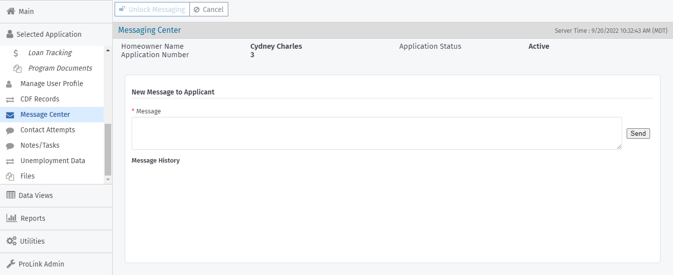Click the Notes/Tasks comment icon
This screenshot has height=275, width=673.
(x=10, y=146)
